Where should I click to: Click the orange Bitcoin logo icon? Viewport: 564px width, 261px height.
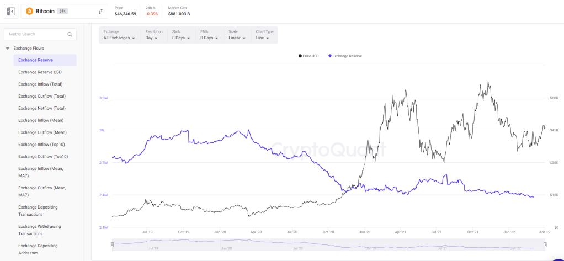tap(30, 11)
